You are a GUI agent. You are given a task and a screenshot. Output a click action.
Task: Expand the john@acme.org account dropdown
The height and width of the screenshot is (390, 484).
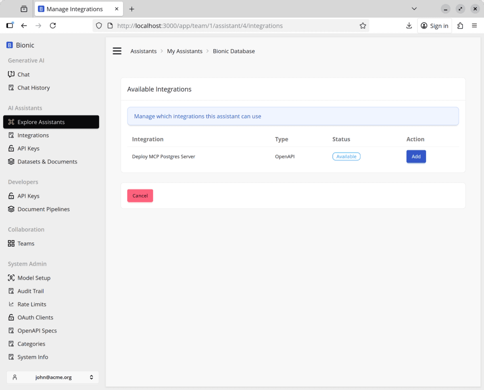point(53,377)
